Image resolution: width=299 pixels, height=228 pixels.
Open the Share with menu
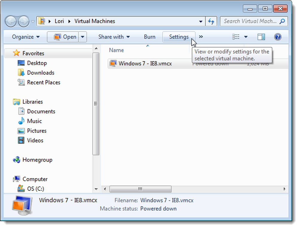pos(114,37)
